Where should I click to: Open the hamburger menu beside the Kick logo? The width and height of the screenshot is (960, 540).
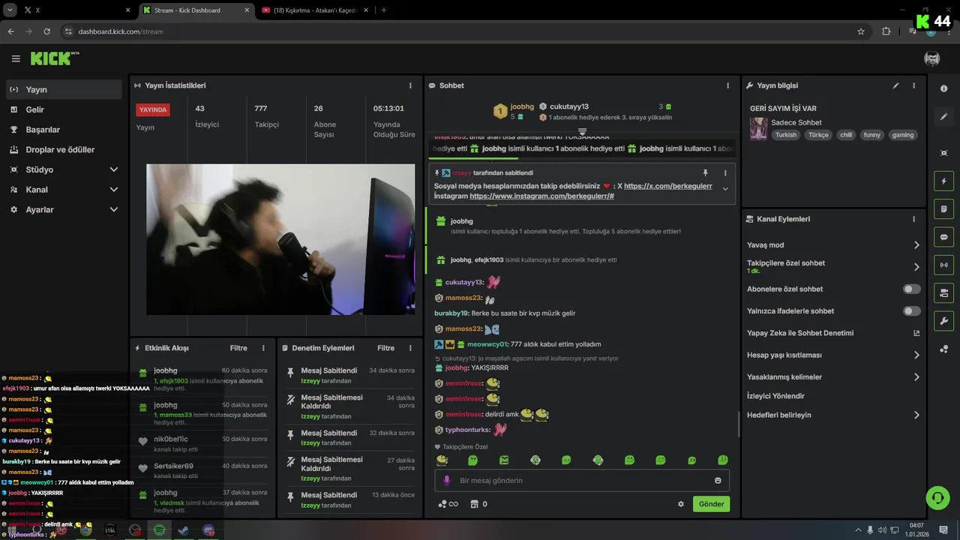click(x=16, y=58)
